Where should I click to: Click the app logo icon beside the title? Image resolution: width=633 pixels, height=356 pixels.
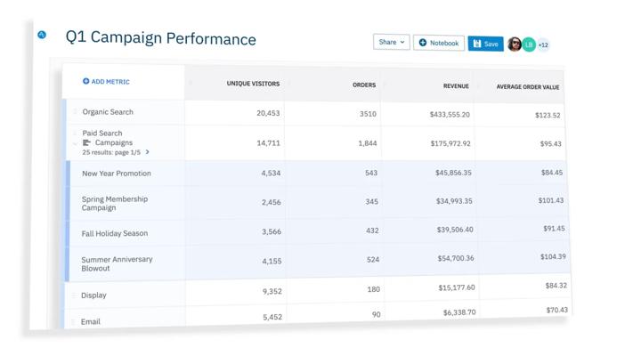click(42, 35)
